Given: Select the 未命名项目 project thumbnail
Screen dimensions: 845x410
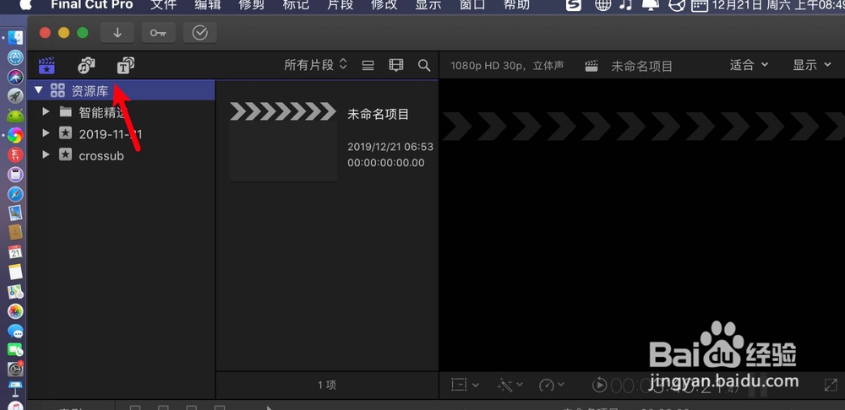Looking at the screenshot, I should [283, 142].
